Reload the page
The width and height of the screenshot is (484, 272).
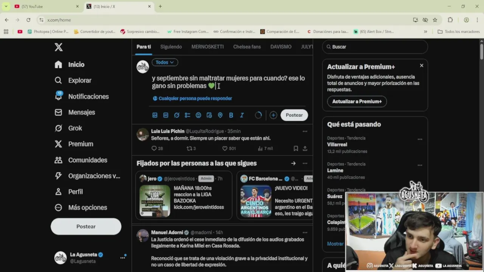28,20
